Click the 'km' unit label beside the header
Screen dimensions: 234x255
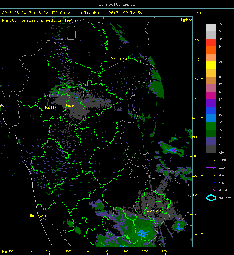[198, 13]
